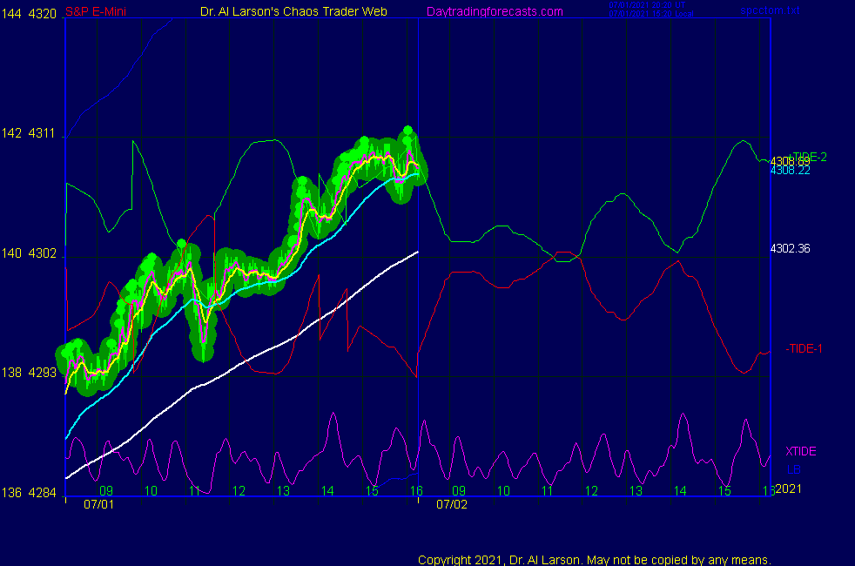
Task: Click the 4308.89 yellow price value
Action: pos(790,161)
